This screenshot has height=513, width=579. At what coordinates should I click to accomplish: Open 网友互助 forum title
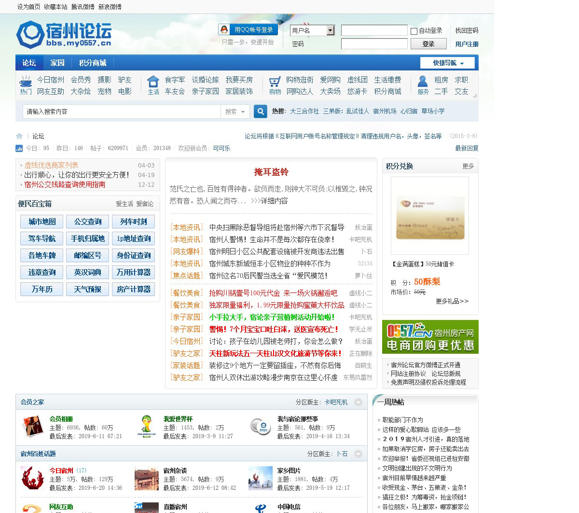[x=61, y=507]
